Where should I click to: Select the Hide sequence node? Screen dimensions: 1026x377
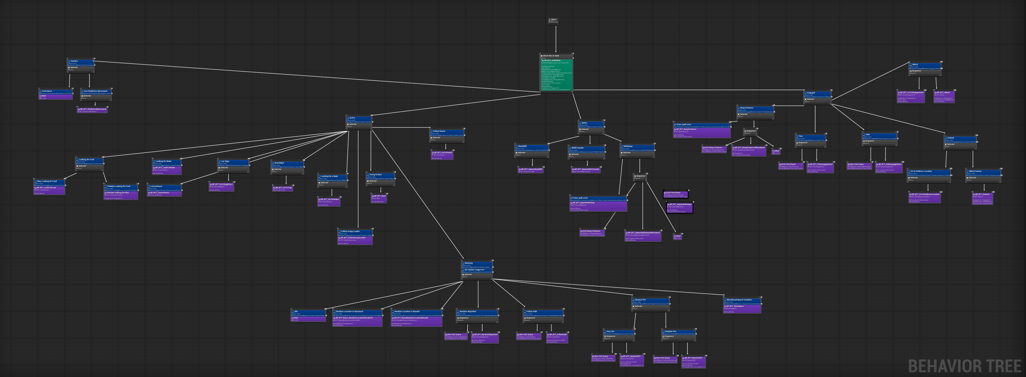880,139
